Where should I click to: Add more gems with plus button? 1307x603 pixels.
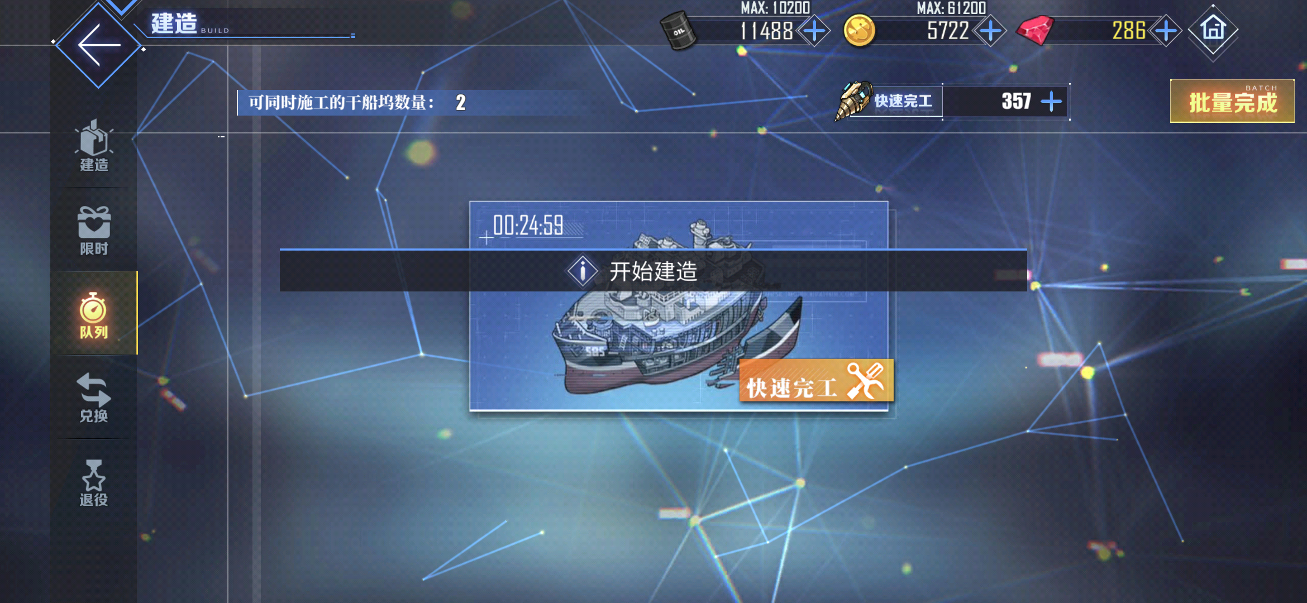1166,31
